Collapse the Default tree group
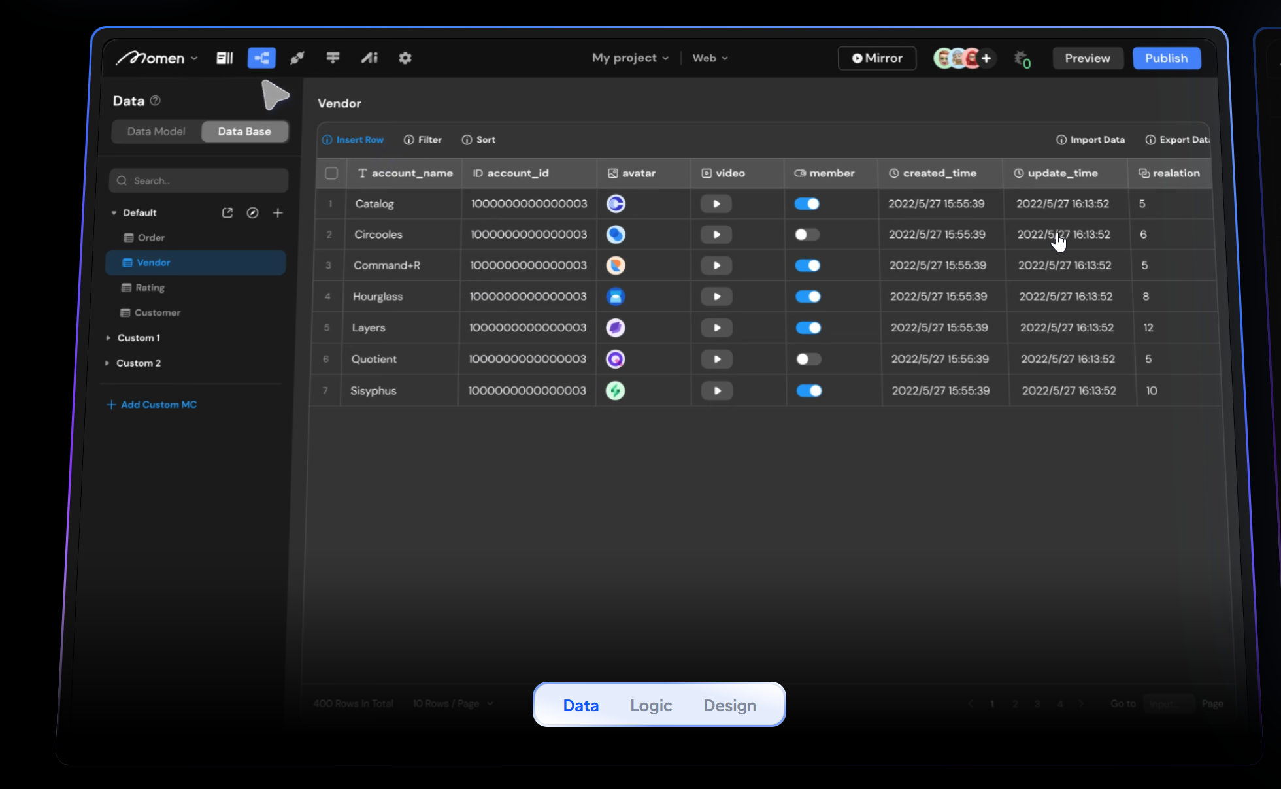This screenshot has height=789, width=1281. [114, 213]
